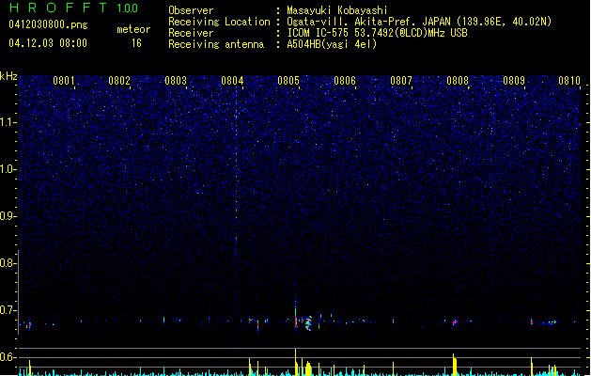Click the observer name Masayuki Kobayashi
Screen dimensions: 591x376
coord(337,10)
